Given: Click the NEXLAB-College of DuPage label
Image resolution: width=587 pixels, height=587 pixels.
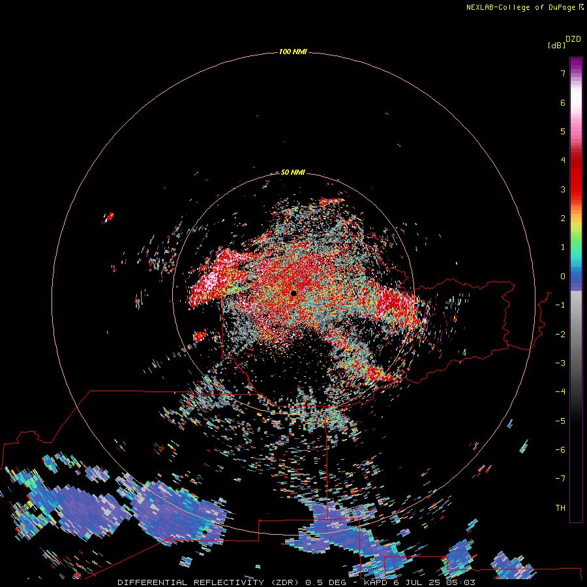Looking at the screenshot, I should [521, 7].
